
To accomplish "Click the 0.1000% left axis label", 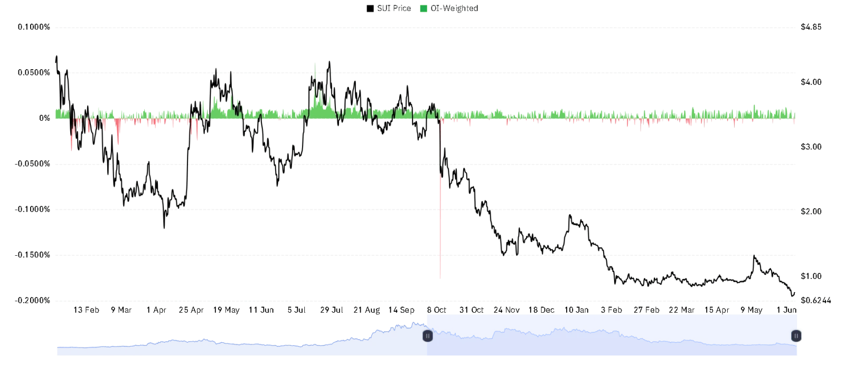I will click(x=34, y=27).
